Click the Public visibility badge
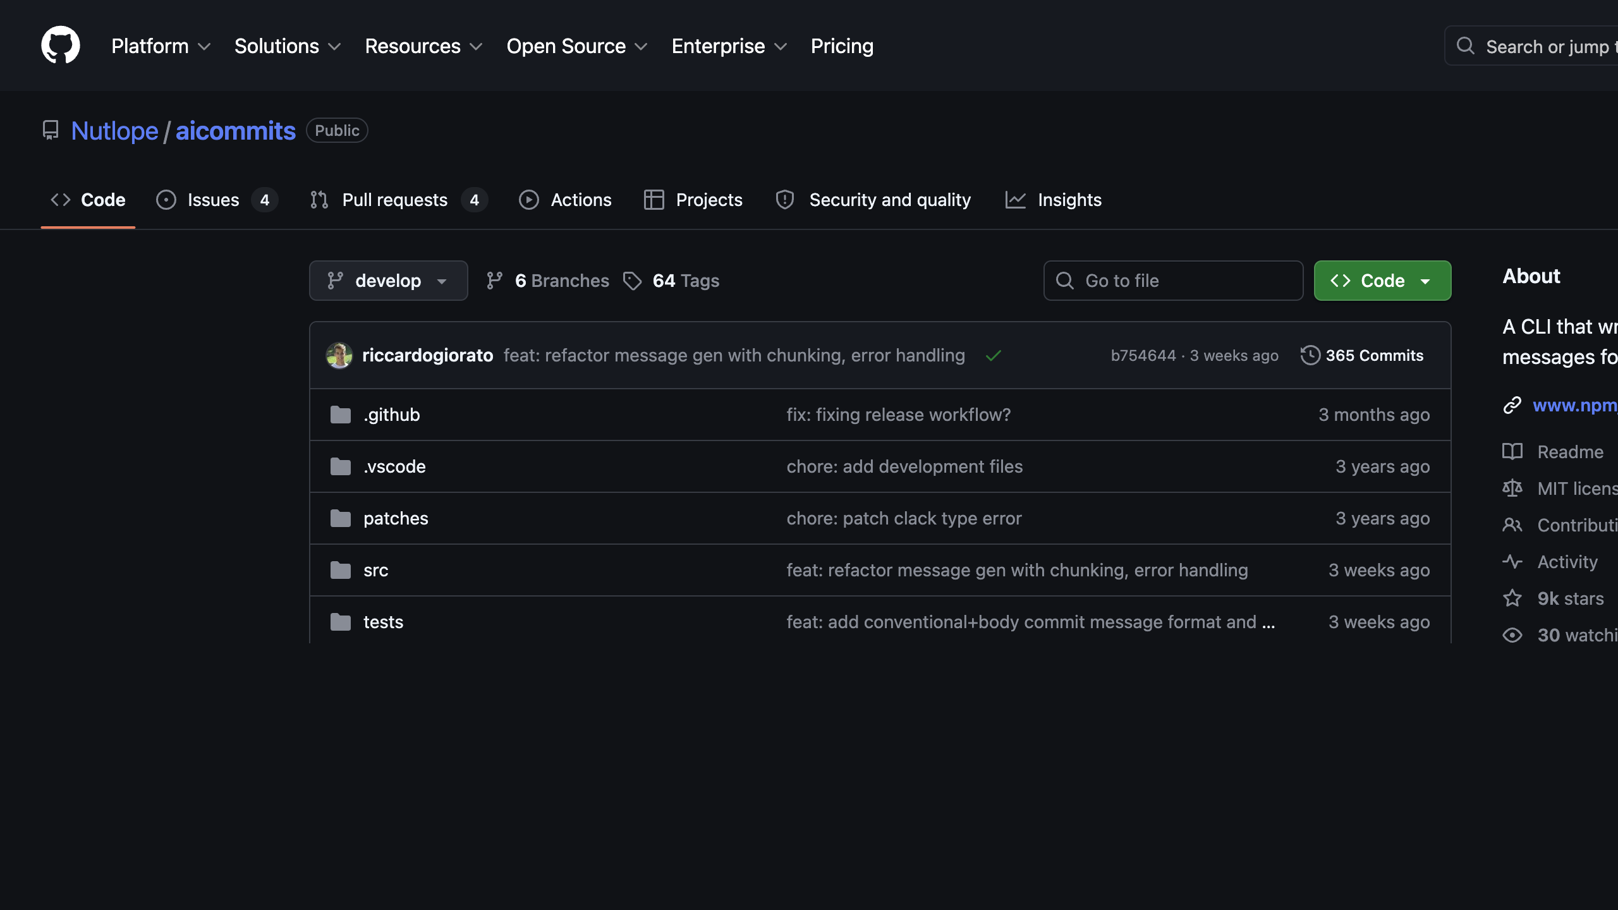 (x=337, y=131)
